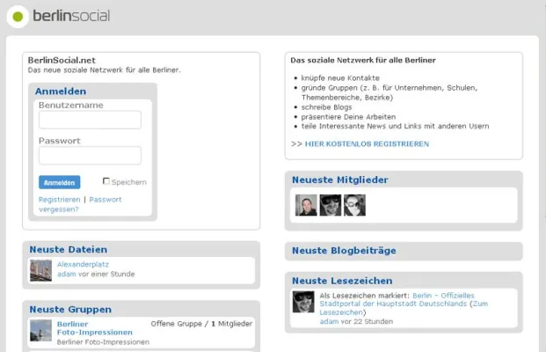This screenshot has height=352, width=546.
Task: Click the Berliner Foto-Impressionen group thumbnail
Action: coord(40,330)
